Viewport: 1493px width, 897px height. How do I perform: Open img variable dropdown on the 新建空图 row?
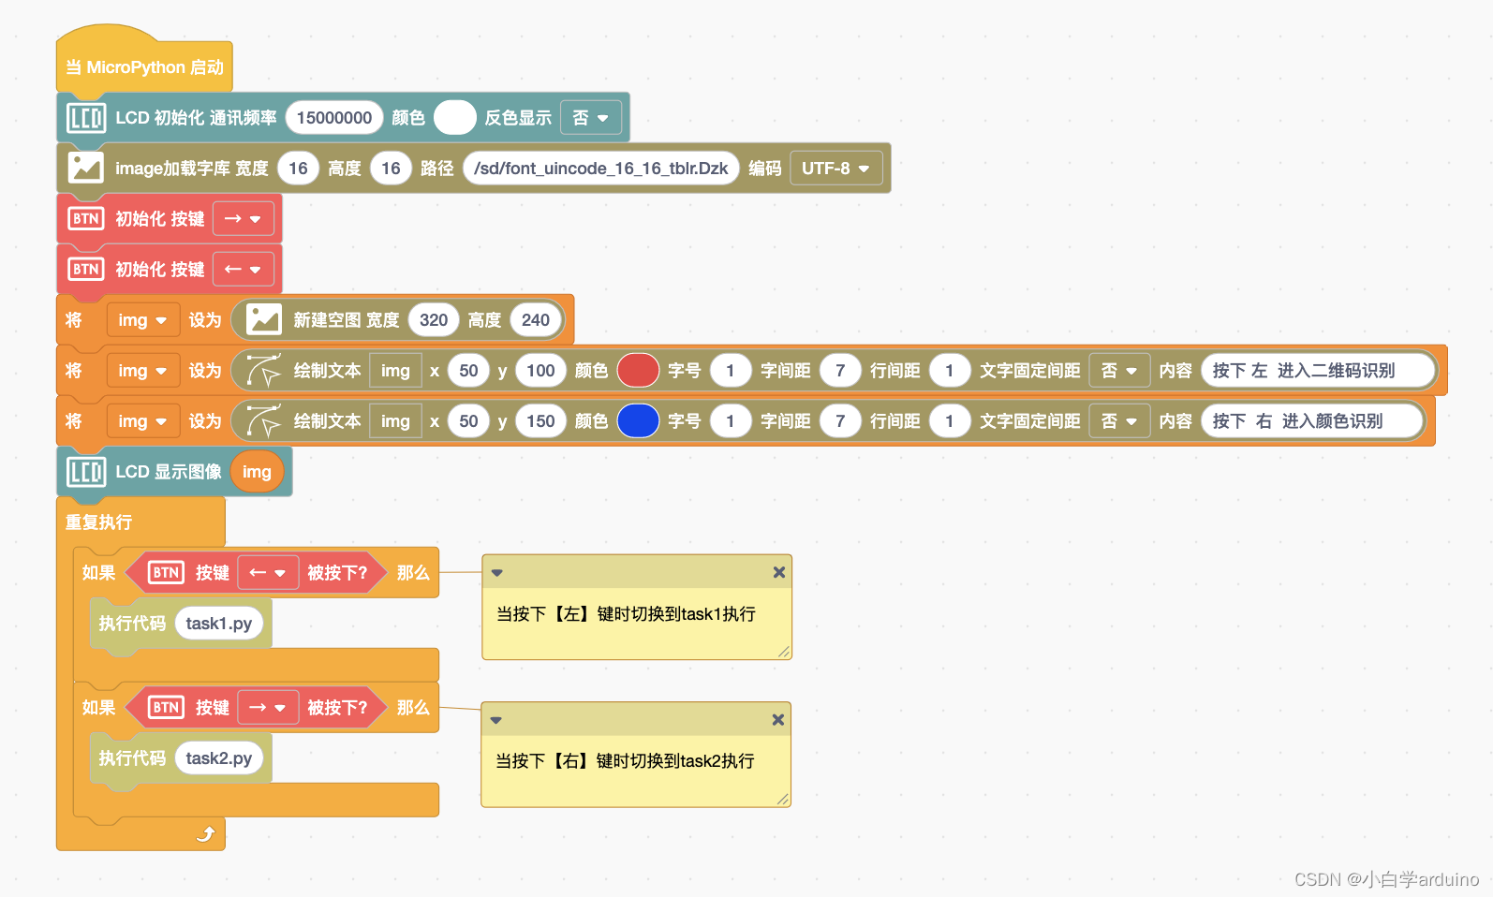[142, 320]
